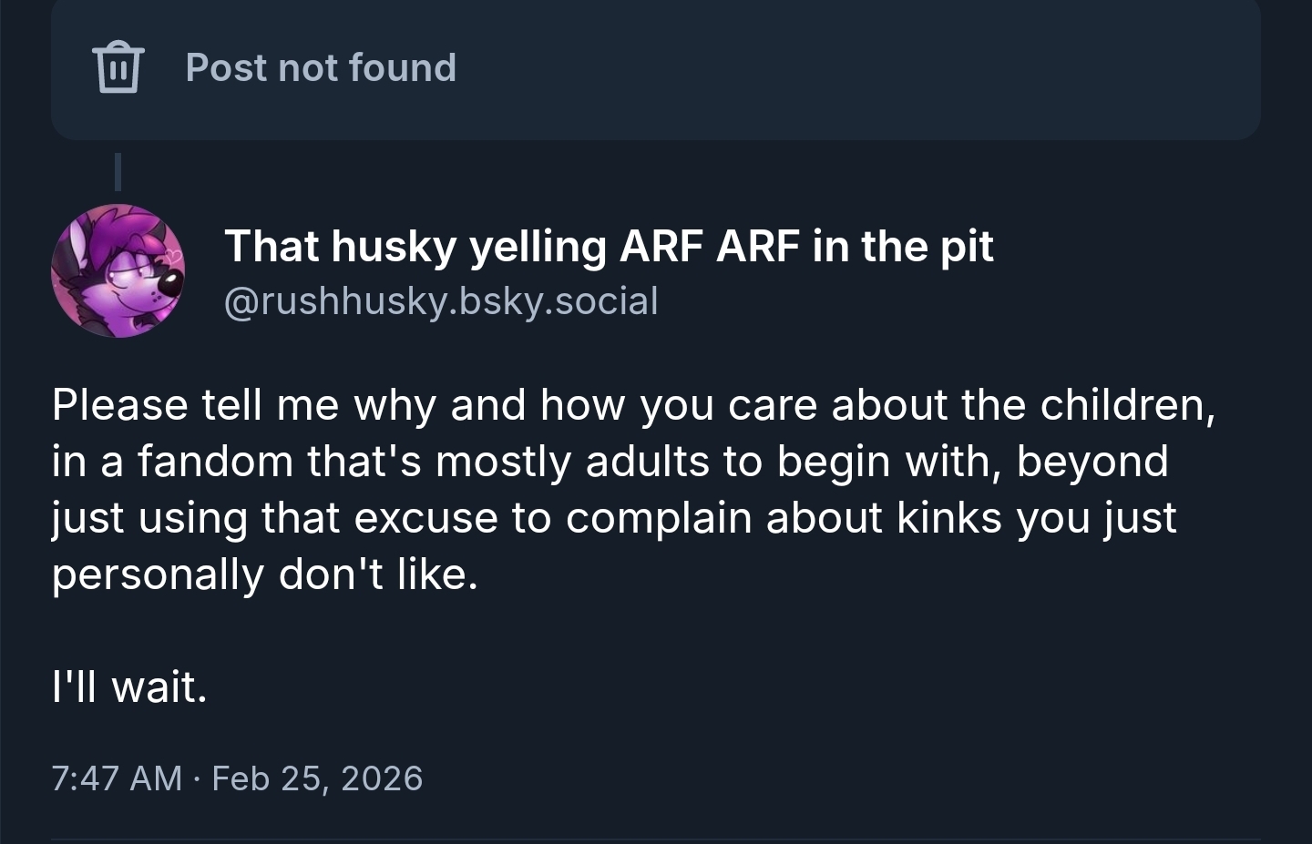Click the @rushhusky.bsky.social handle
This screenshot has width=1312, height=844.
(x=441, y=300)
